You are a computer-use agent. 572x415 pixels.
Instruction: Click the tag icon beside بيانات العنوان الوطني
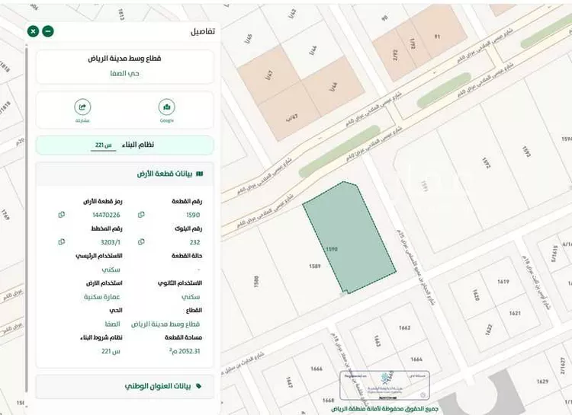(x=200, y=386)
